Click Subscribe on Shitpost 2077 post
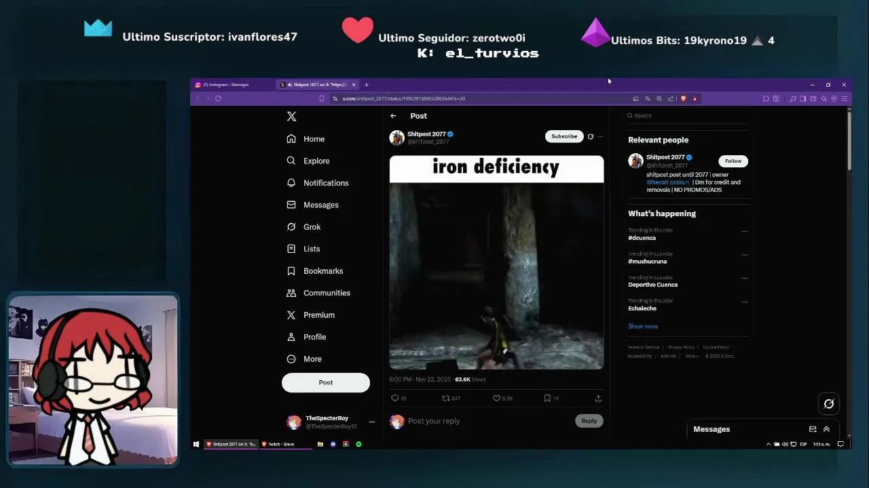Screen dimensions: 869x488 564,136
